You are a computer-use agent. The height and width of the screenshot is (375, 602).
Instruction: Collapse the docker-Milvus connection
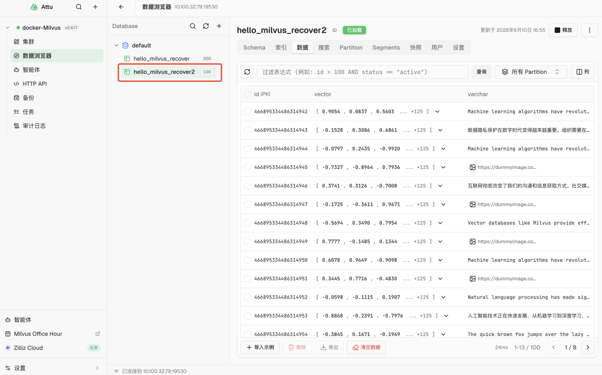pos(7,28)
